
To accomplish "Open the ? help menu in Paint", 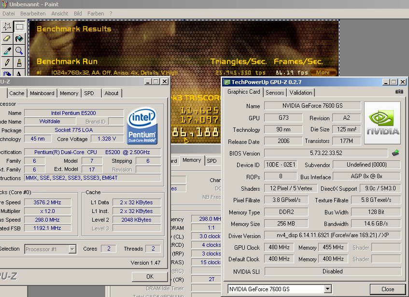I will click(111, 14).
